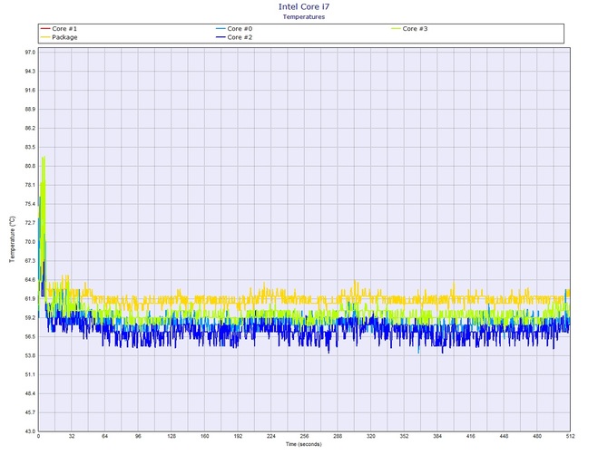Click the 94.3 y-axis value
The width and height of the screenshot is (608, 455).
pyautogui.click(x=30, y=72)
